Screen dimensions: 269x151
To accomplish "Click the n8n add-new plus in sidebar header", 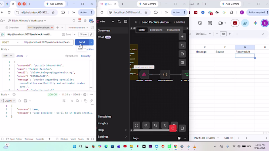I will pyautogui.click(x=113, y=21).
